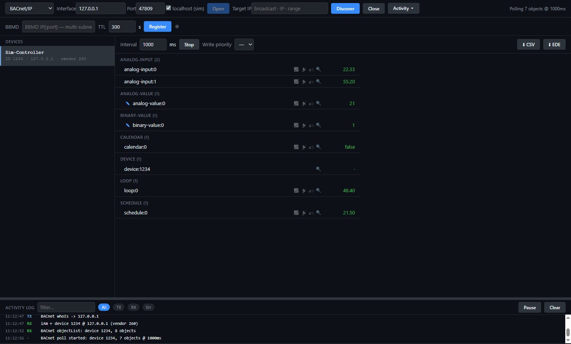Viewport: 571px width, 344px height.
Task: Click label tag icon for analog-input:0
Action: [311, 70]
